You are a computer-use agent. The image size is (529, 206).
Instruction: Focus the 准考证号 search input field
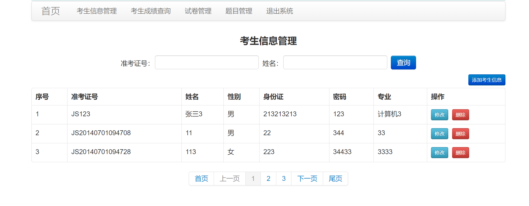[207, 62]
